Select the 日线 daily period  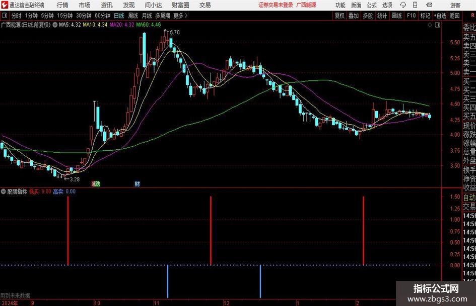tap(119, 16)
